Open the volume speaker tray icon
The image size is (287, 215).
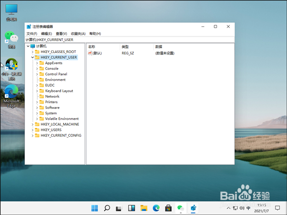pyautogui.click(x=242, y=208)
